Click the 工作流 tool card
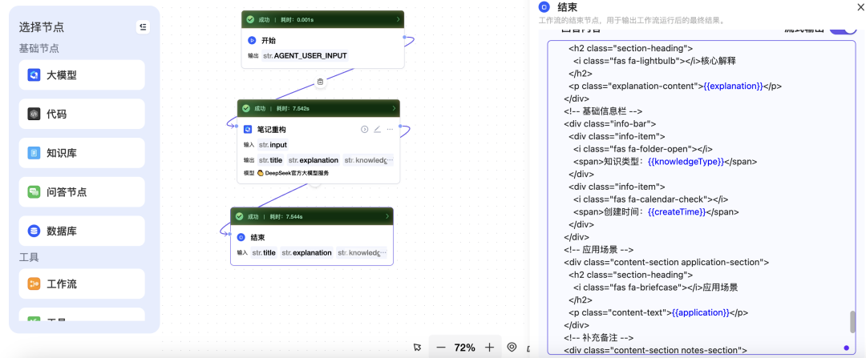Image resolution: width=866 pixels, height=358 pixels. [x=82, y=284]
